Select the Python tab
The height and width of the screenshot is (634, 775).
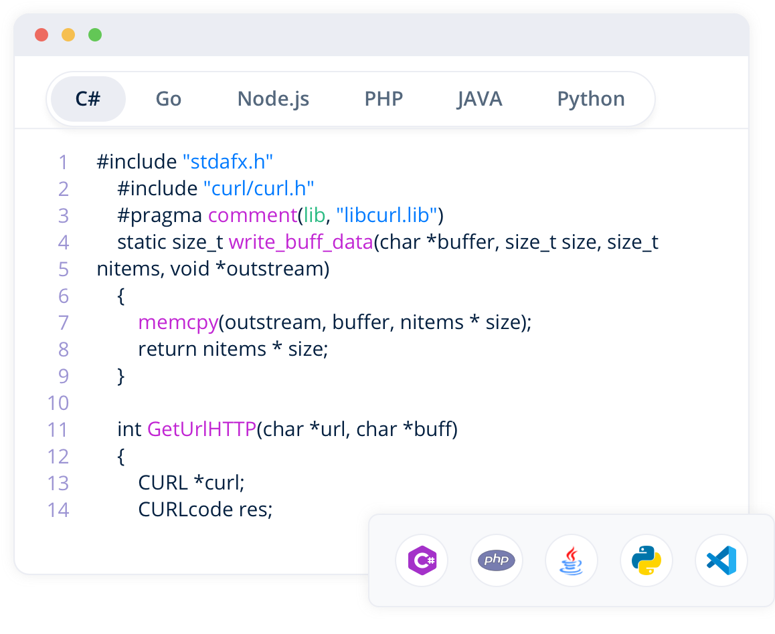(x=591, y=99)
